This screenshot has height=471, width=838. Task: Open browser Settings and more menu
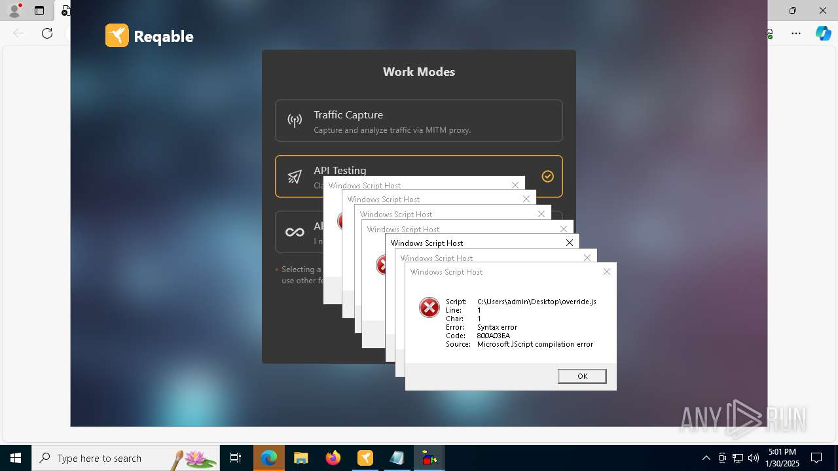(x=796, y=33)
